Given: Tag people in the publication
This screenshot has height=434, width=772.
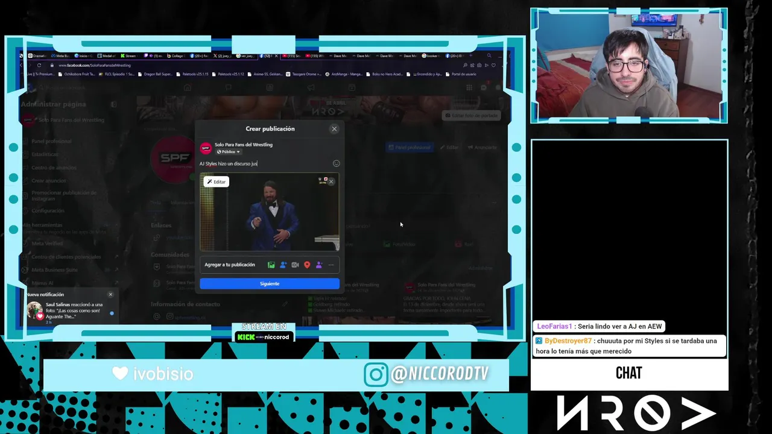Looking at the screenshot, I should [x=283, y=265].
